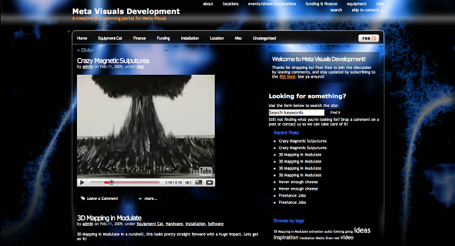The width and height of the screenshot is (455, 246).
Task: Click the search link in top header
Action: pos(336,10)
